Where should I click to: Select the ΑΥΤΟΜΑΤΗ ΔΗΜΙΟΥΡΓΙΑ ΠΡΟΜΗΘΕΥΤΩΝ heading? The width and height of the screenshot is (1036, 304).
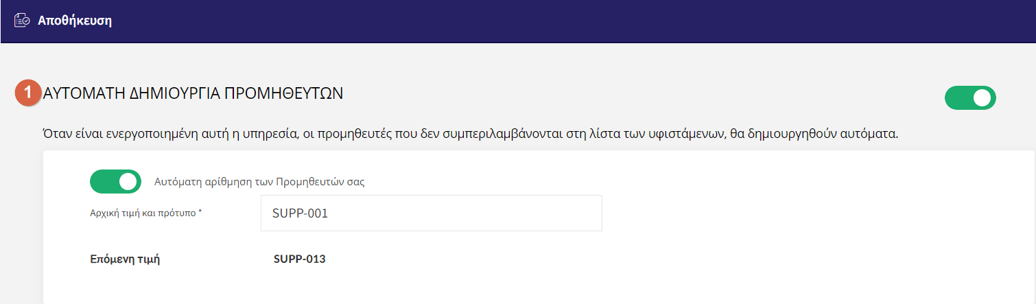[x=193, y=93]
